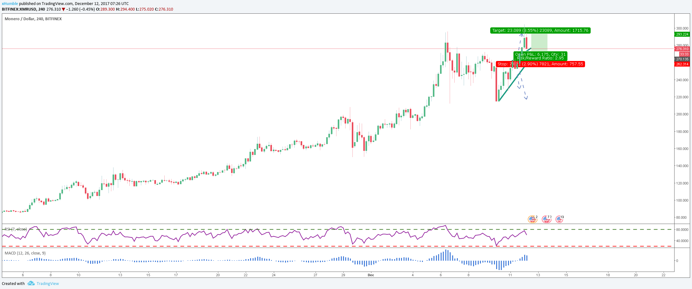Click the RSI 80.0000 axis level
This screenshot has width=692, height=289.
[682, 230]
